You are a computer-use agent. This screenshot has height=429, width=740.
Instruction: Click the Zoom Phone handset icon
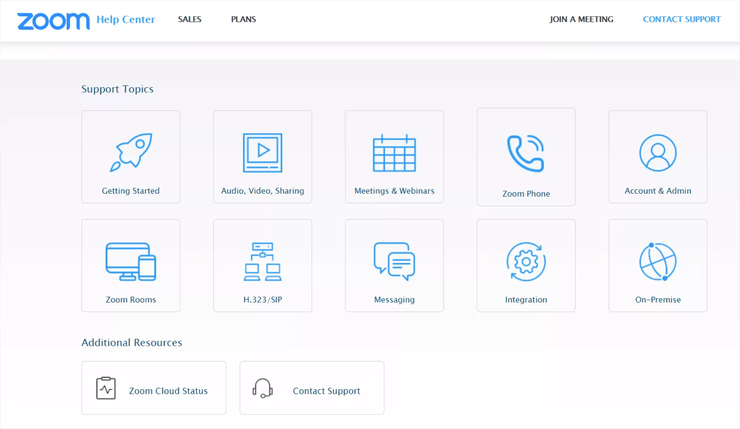[526, 154]
